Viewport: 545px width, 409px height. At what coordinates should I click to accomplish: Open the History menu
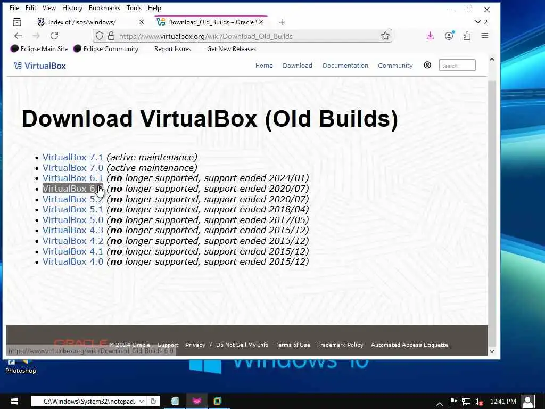72,7
